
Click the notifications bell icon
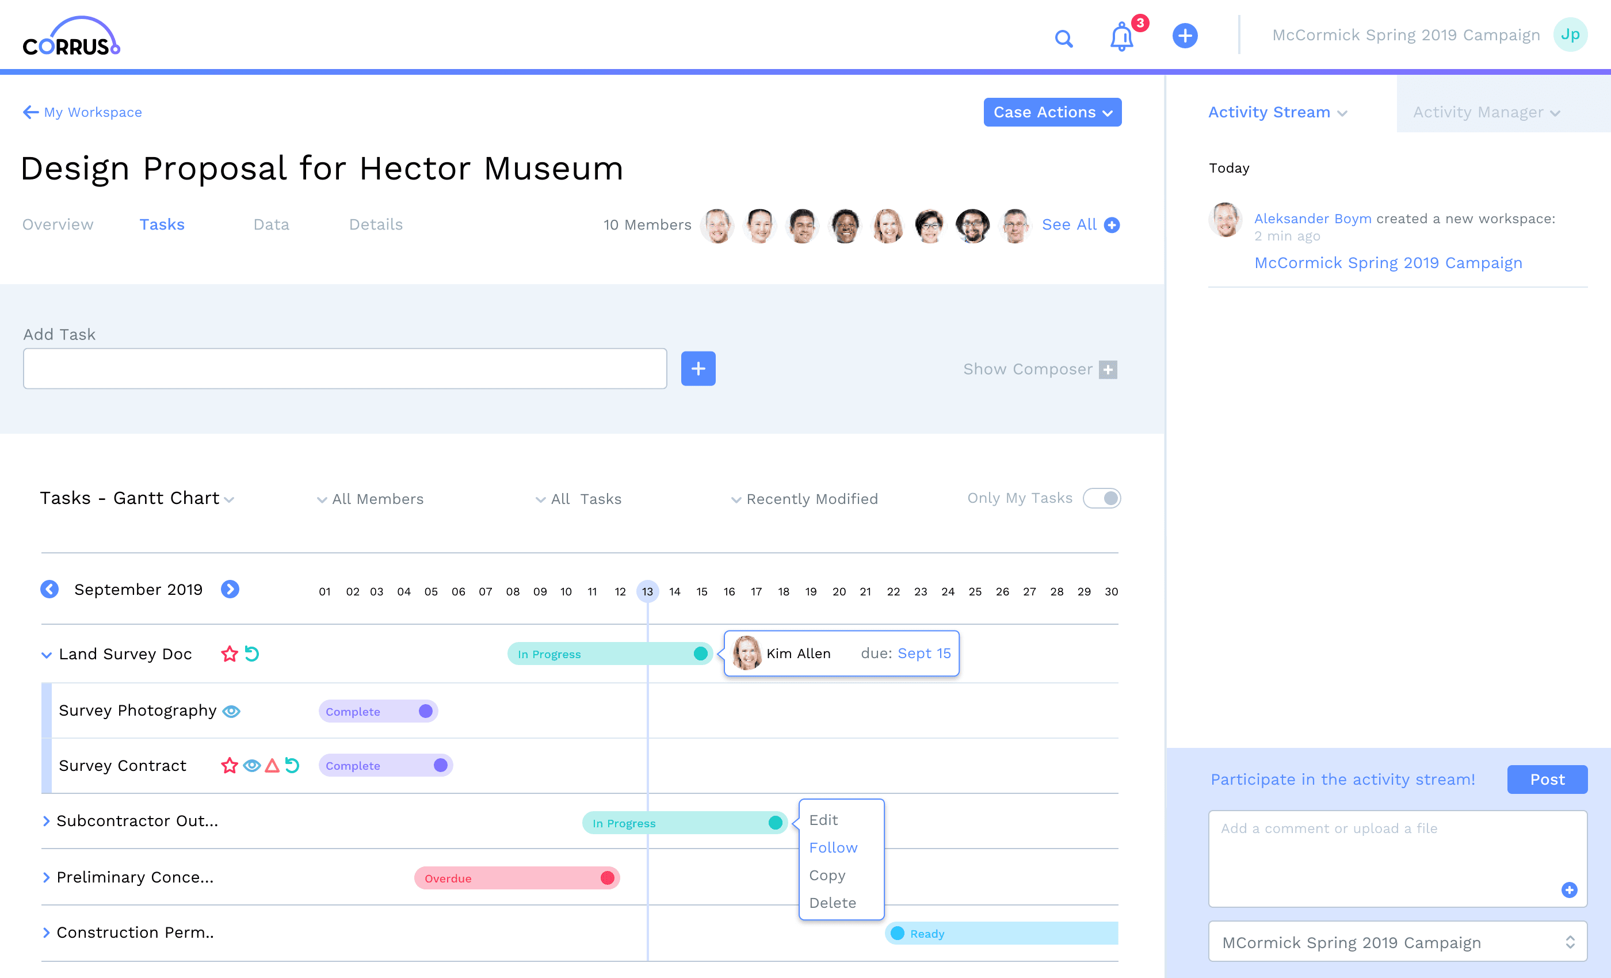coord(1121,37)
